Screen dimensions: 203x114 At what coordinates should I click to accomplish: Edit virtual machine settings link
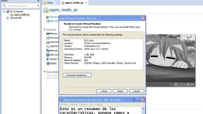[x=54, y=21]
